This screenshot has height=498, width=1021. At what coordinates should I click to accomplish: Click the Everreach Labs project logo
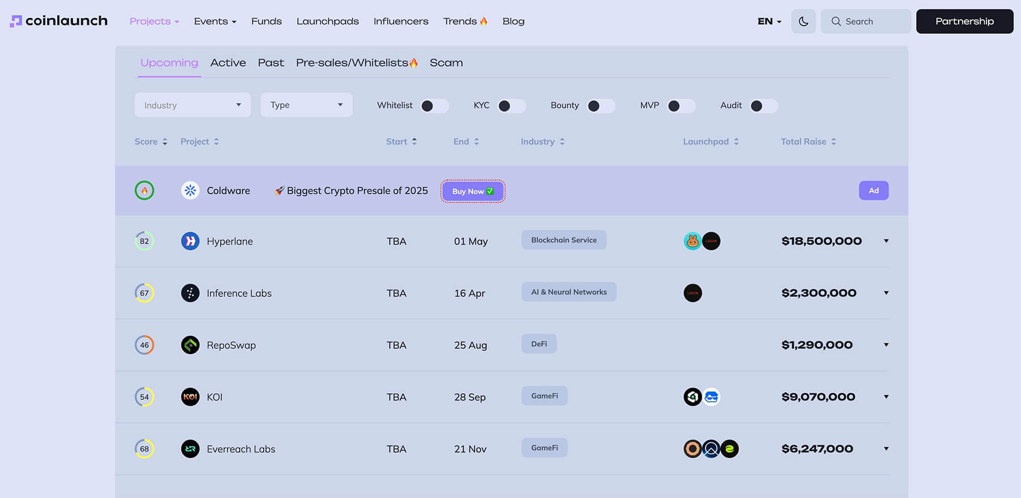click(x=190, y=449)
